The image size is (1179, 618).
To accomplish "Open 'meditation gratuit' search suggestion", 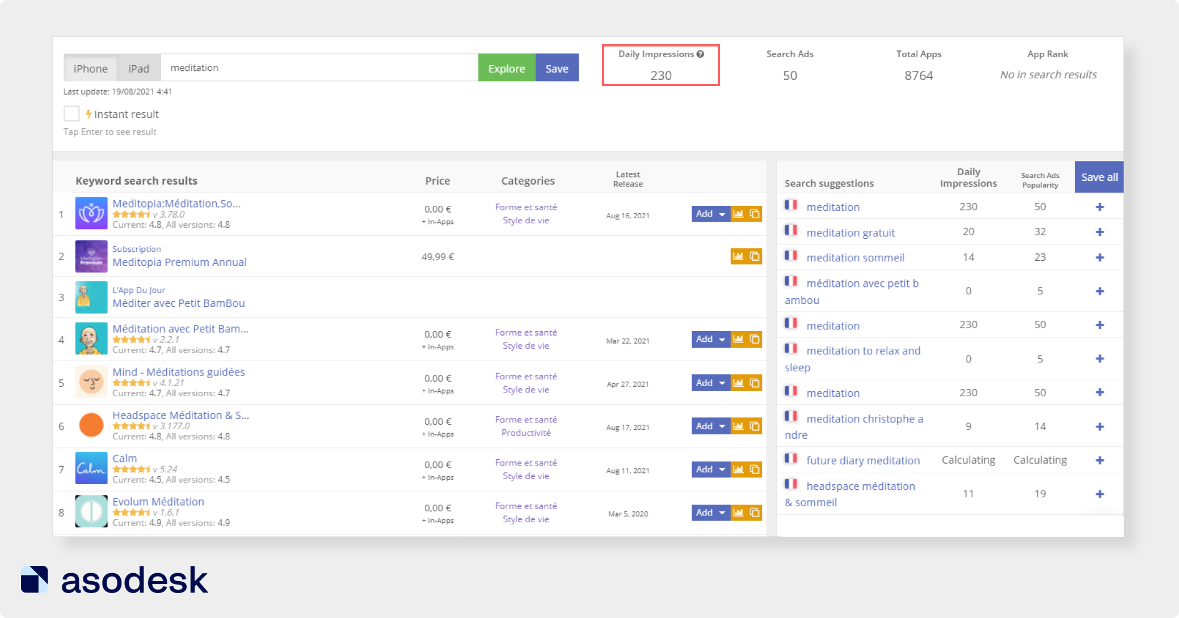I will 850,232.
